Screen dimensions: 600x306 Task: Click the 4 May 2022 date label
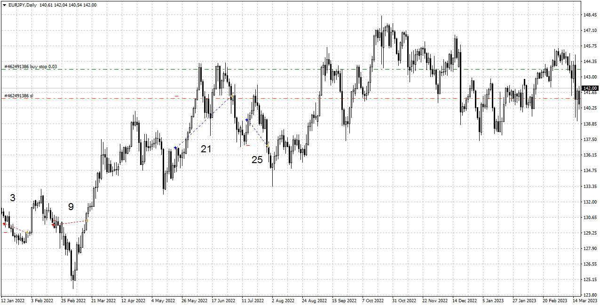coord(163,300)
